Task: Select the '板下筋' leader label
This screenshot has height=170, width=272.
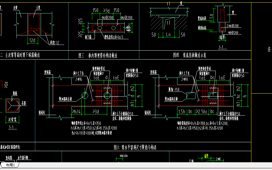Action: pyautogui.click(x=88, y=37)
